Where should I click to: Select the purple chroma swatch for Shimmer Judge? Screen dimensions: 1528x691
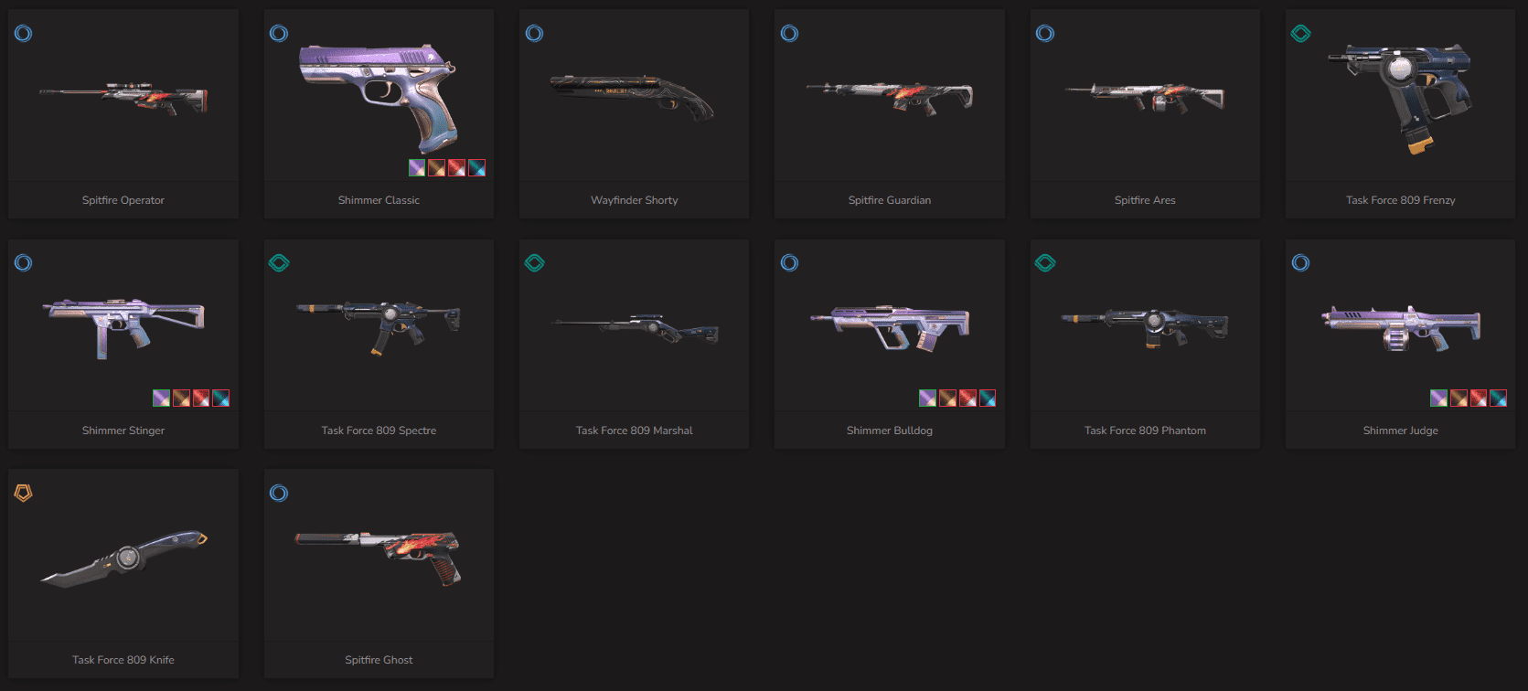(1438, 399)
